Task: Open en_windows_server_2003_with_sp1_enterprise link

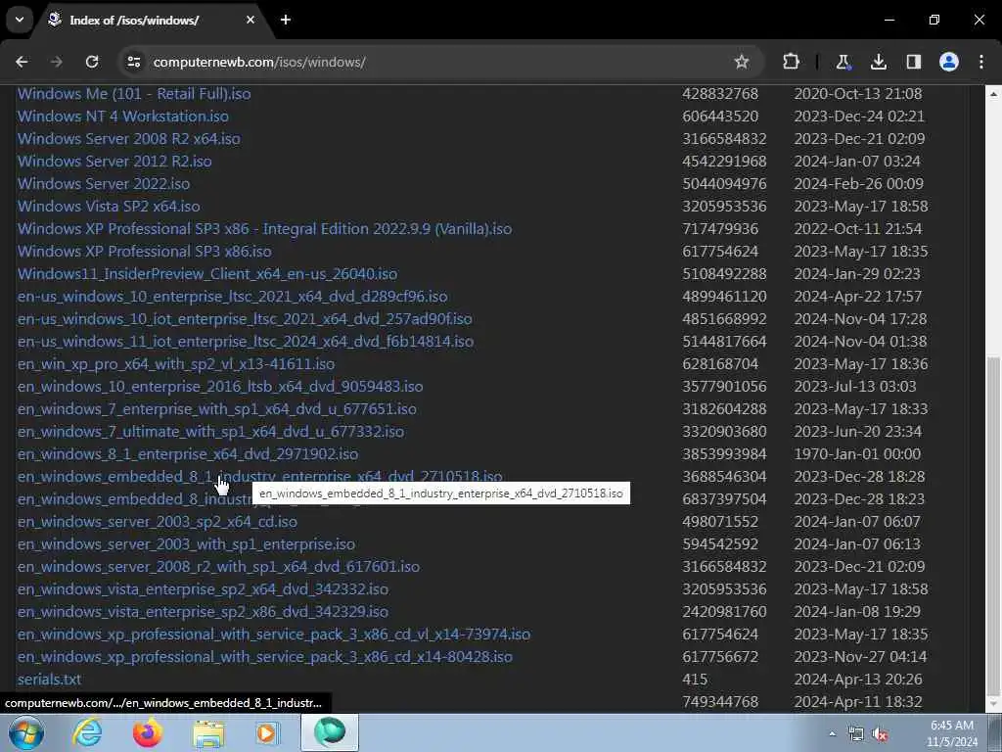Action: click(186, 543)
